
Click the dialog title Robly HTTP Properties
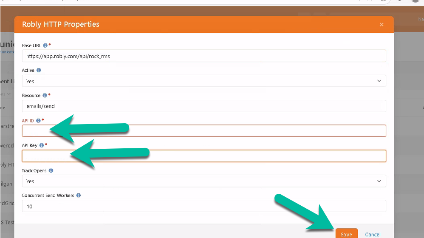(x=61, y=24)
